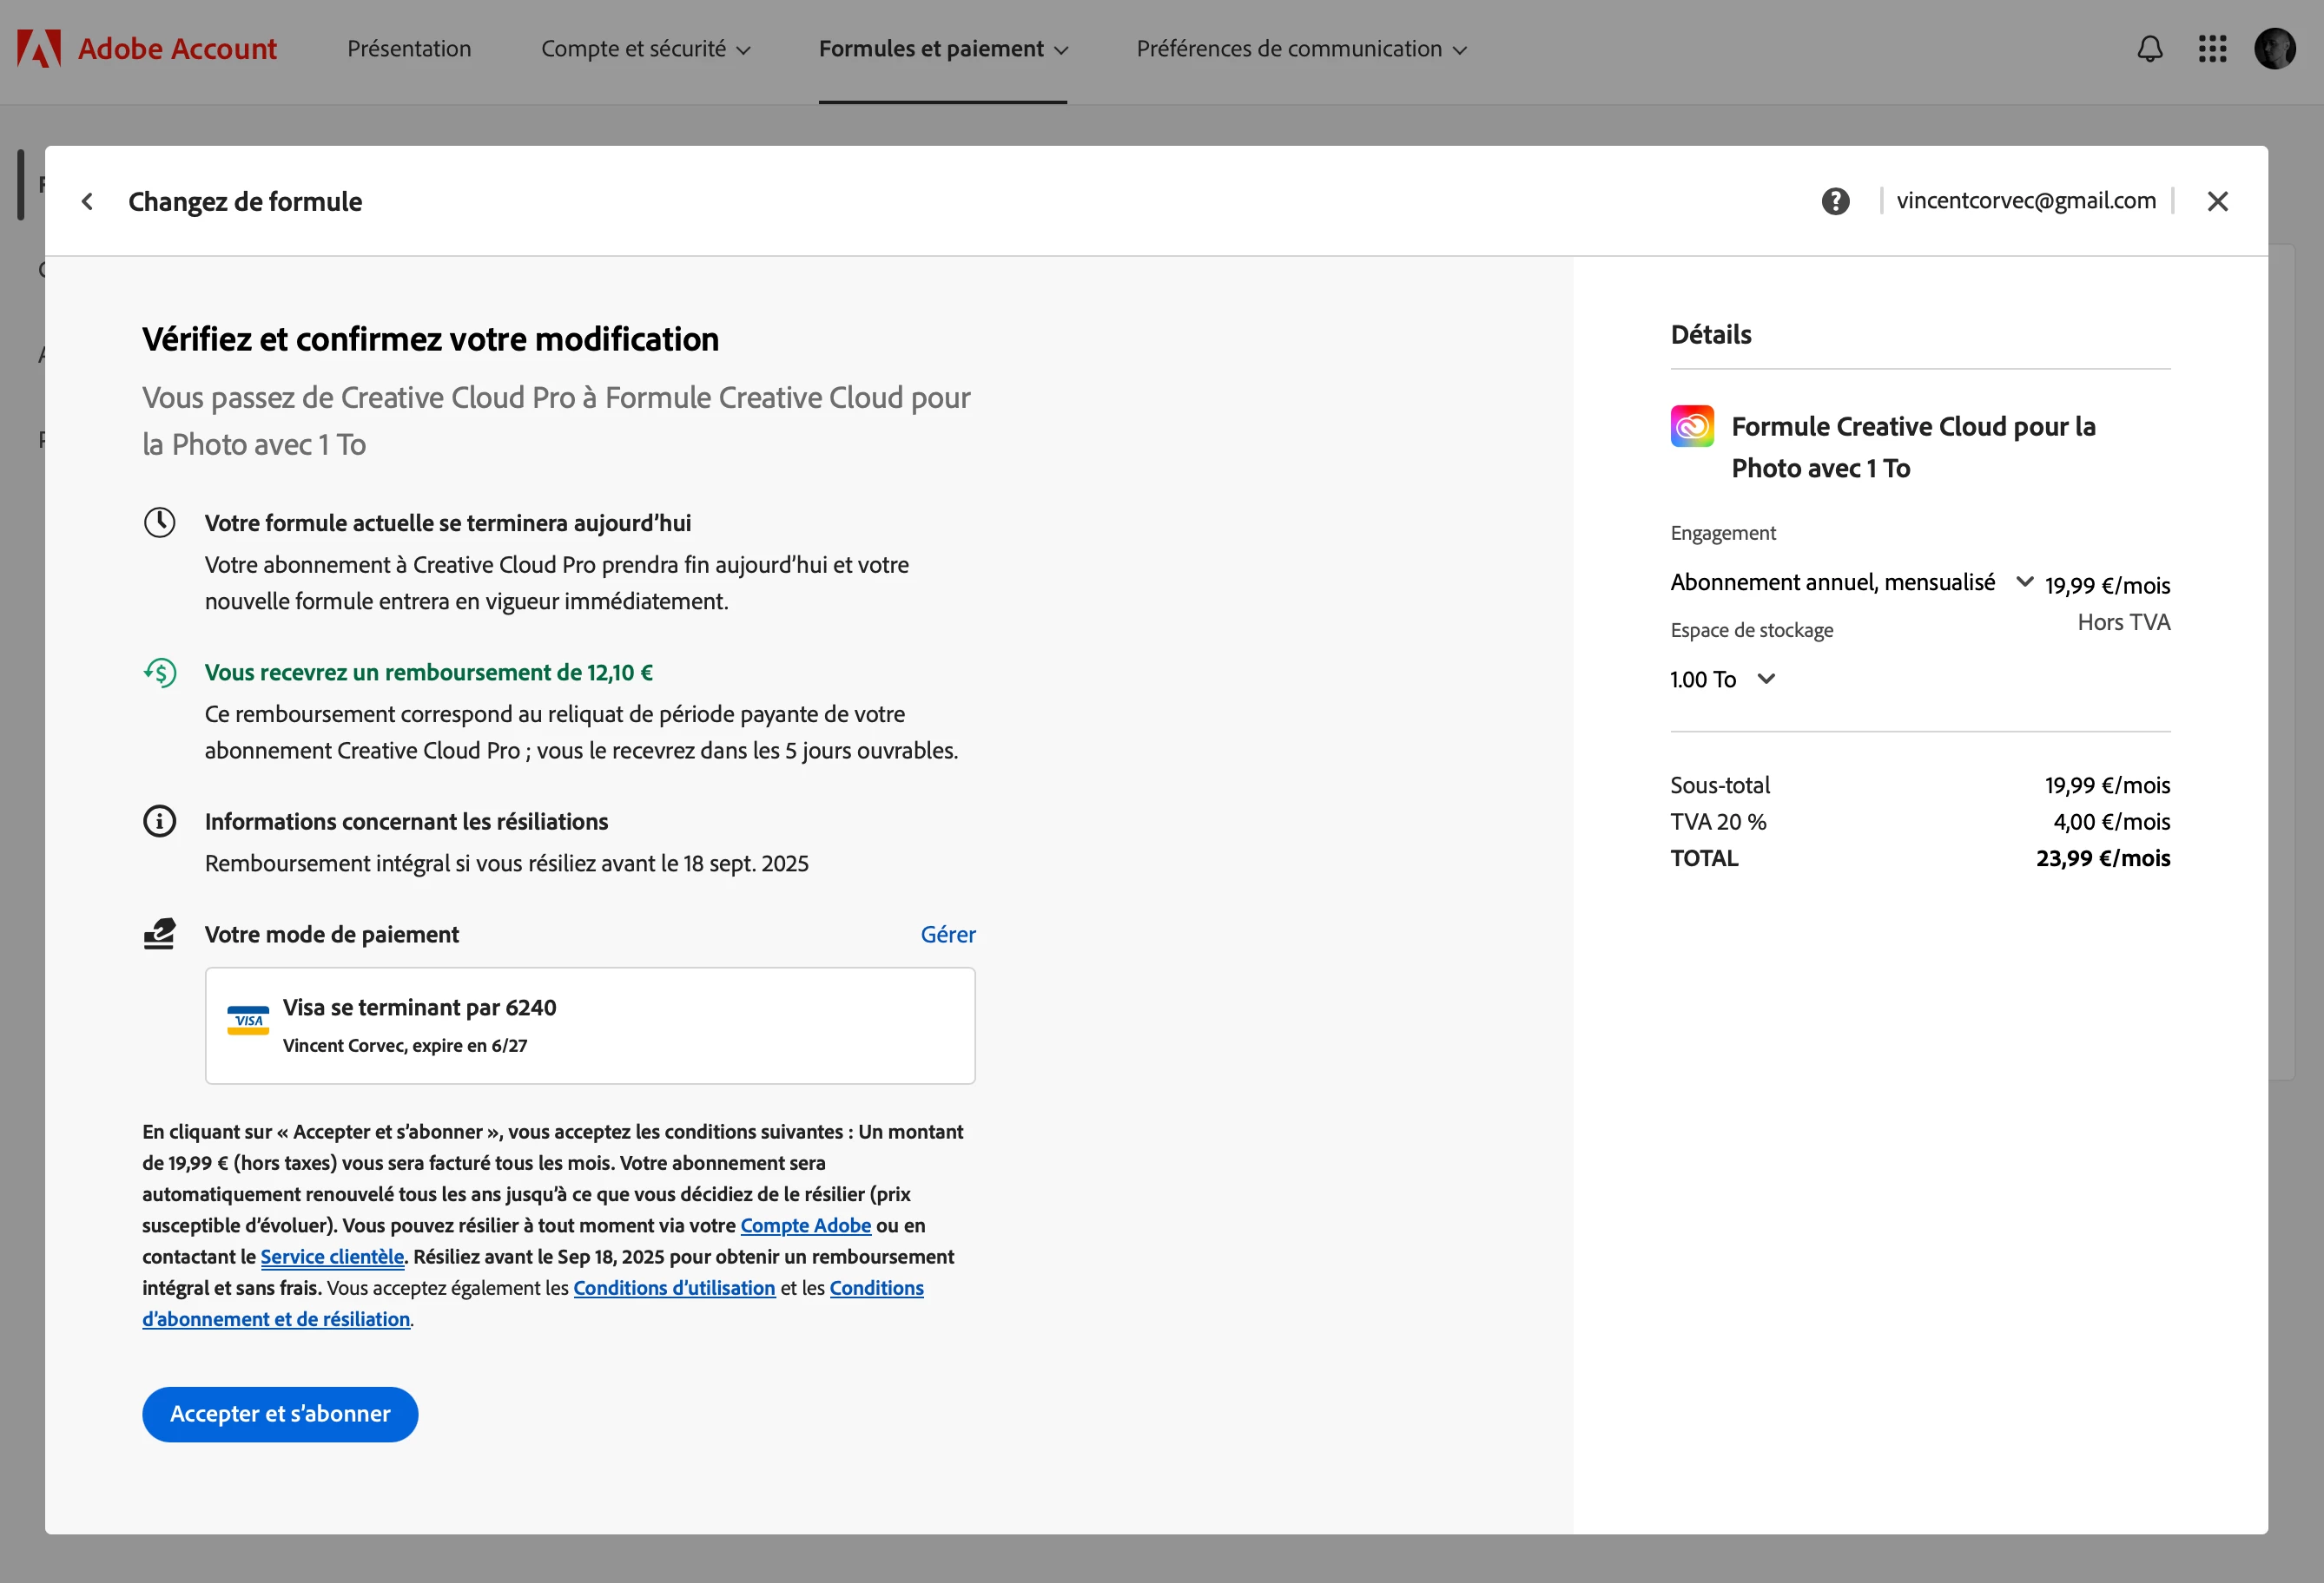Select the Visa ending 6240 card box
The width and height of the screenshot is (2324, 1583).
[590, 1025]
